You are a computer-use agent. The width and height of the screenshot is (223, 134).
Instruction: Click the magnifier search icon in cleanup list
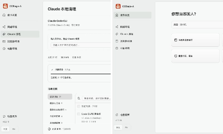click(x=79, y=98)
